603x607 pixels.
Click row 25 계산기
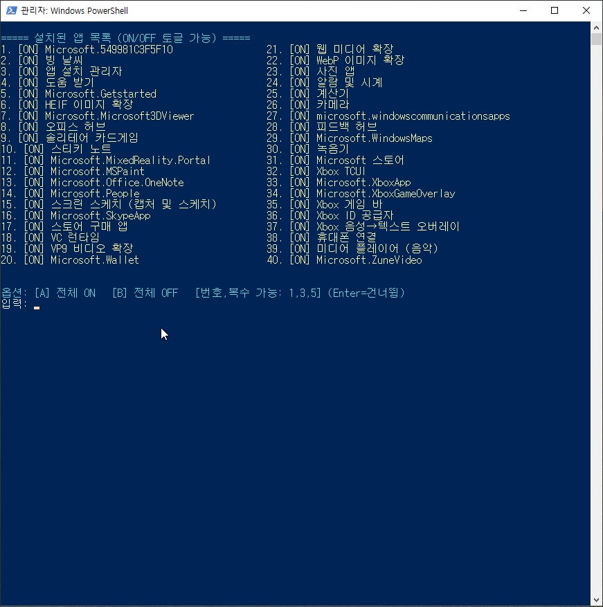click(x=308, y=93)
